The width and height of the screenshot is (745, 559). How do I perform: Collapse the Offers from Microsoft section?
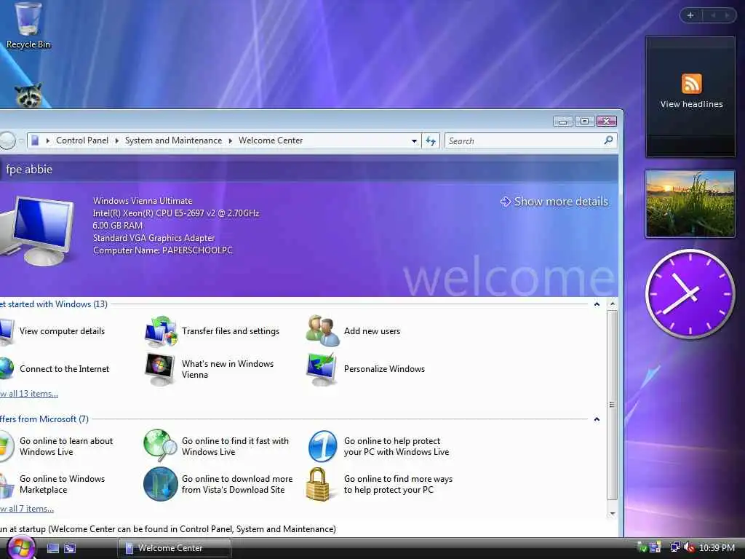[597, 419]
